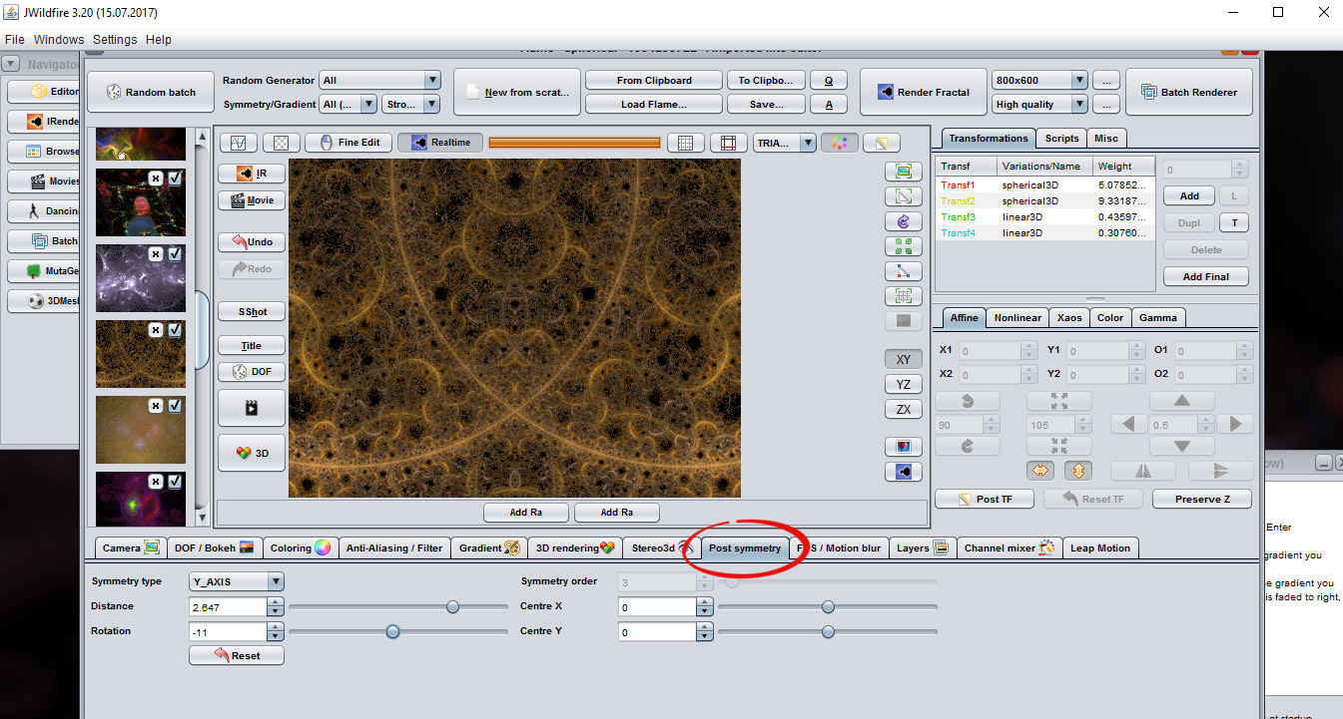Toggle the transparency checkerboard icon
1343x719 pixels.
[x=282, y=143]
